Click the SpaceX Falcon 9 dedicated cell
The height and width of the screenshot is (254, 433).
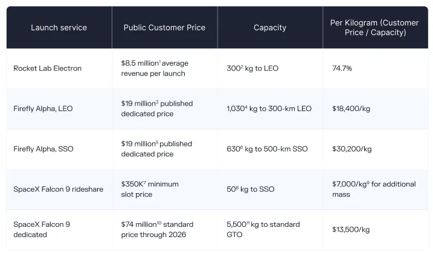click(42, 229)
